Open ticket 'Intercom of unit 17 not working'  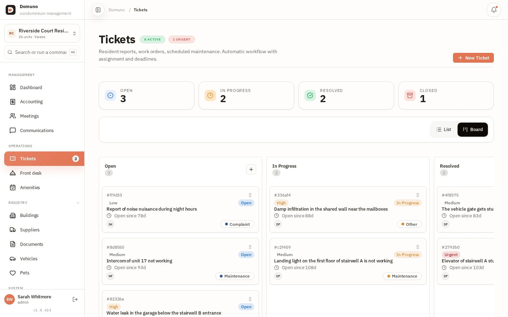coord(139,261)
